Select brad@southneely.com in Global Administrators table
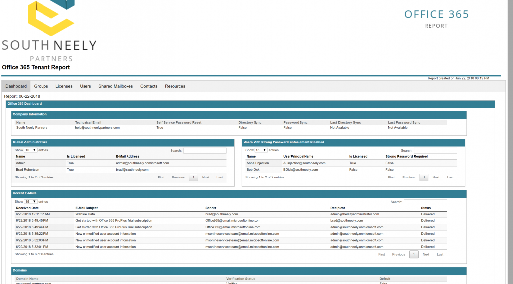Viewport: 513px width, 284px height. [132, 170]
